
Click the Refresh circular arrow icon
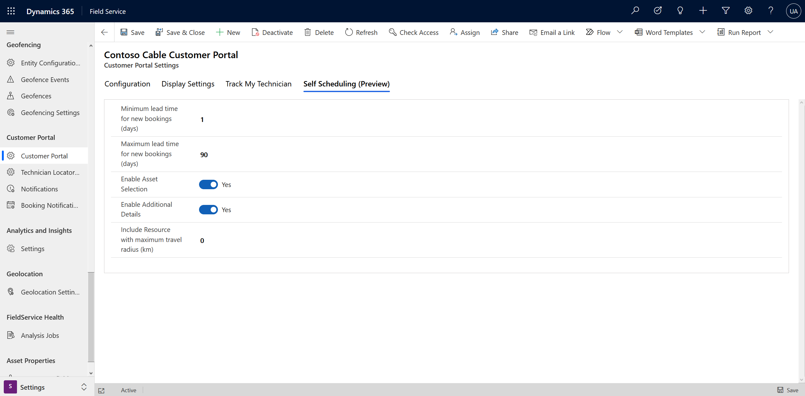[x=349, y=32]
